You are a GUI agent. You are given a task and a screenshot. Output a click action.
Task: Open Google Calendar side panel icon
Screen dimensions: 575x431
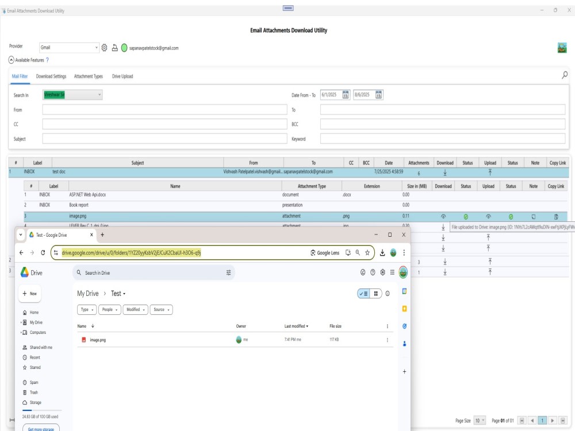pos(404,291)
